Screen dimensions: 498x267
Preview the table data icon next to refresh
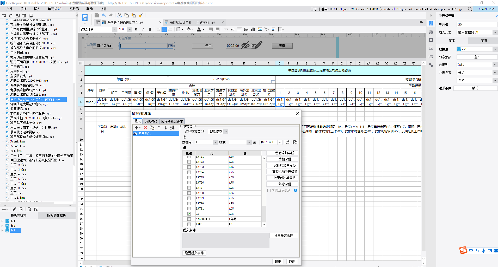click(295, 142)
